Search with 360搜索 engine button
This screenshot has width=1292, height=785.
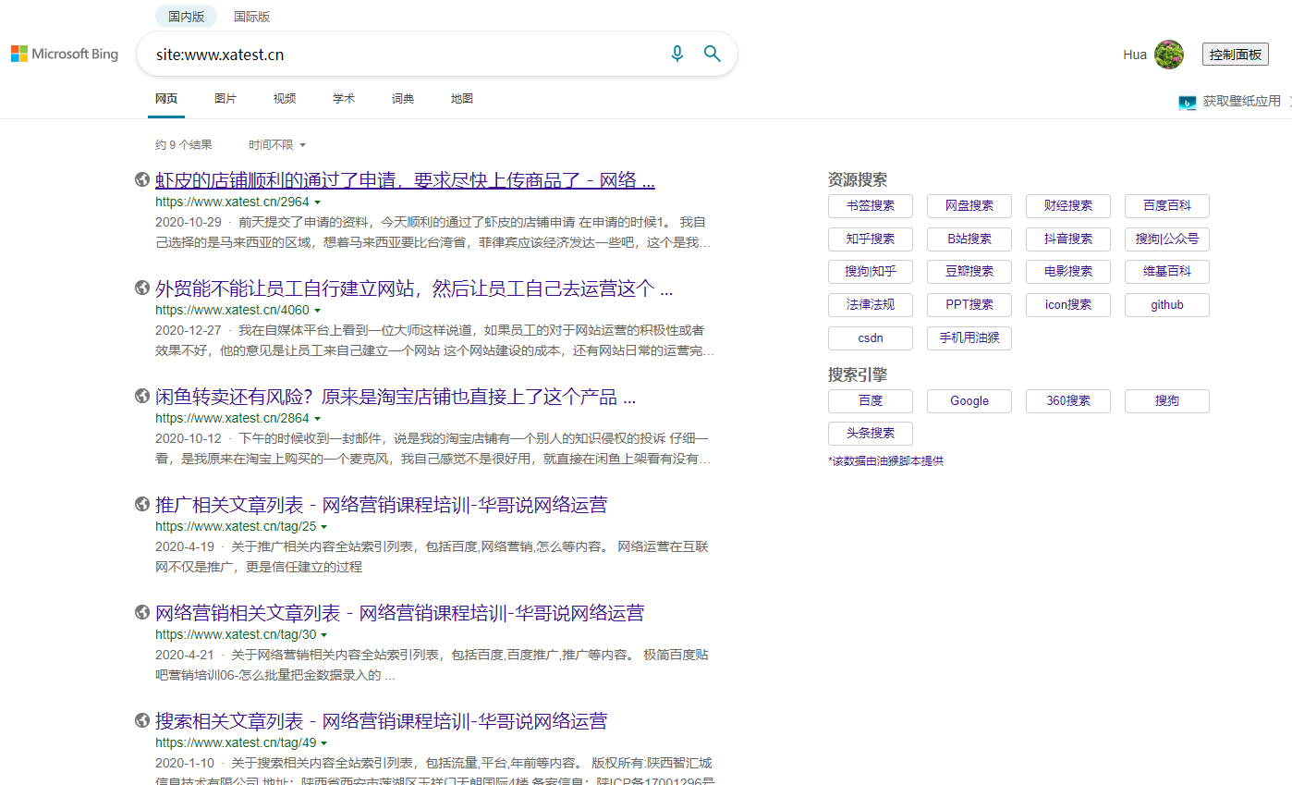pos(1068,401)
